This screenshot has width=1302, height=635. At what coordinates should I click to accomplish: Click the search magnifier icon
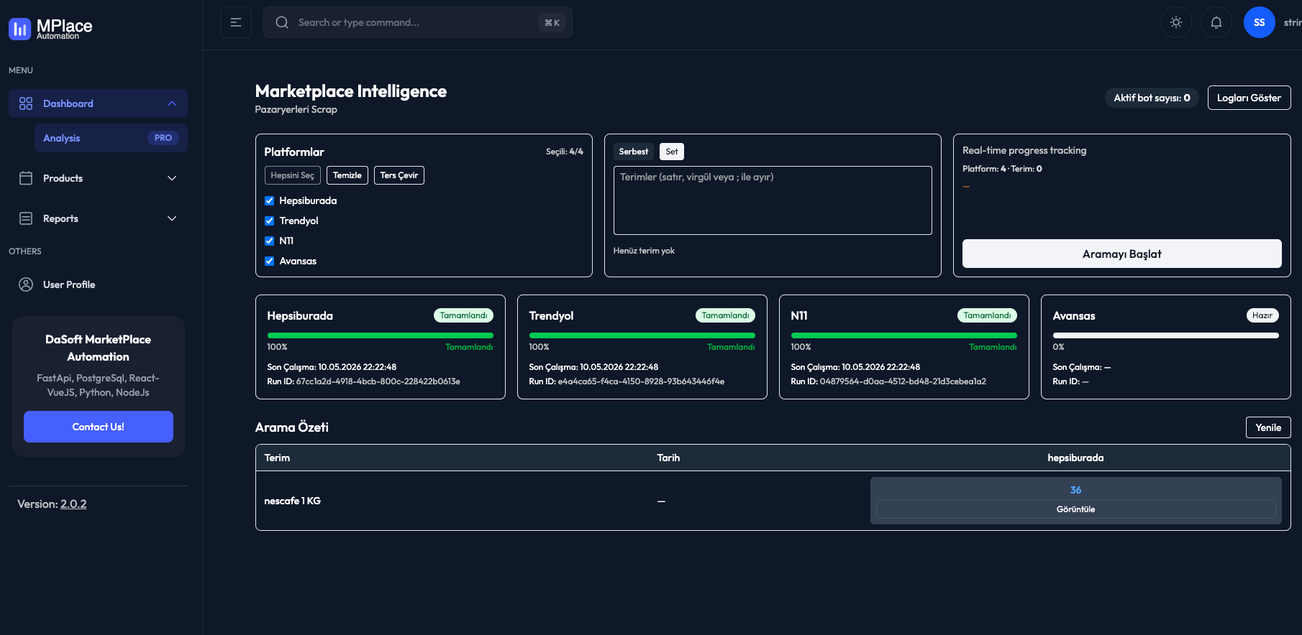click(x=282, y=22)
